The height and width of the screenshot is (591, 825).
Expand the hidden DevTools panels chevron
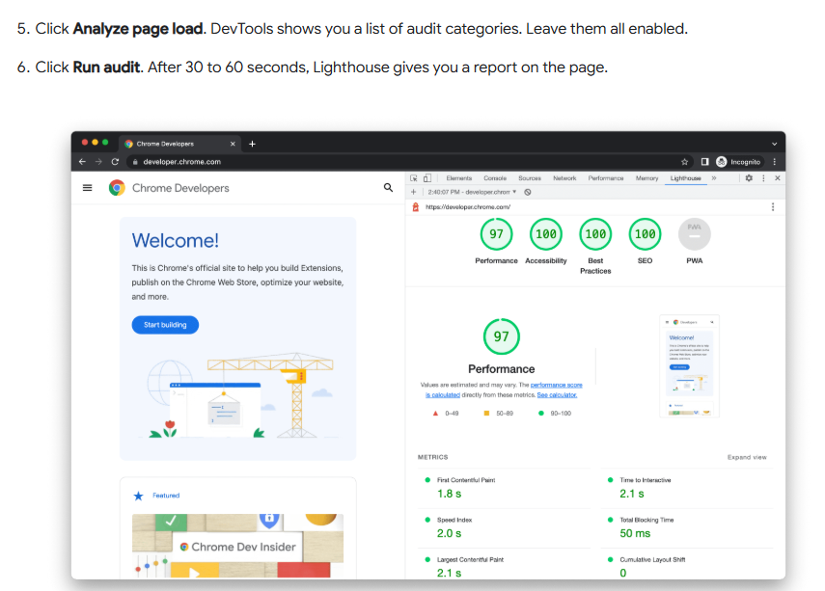pyautogui.click(x=712, y=178)
